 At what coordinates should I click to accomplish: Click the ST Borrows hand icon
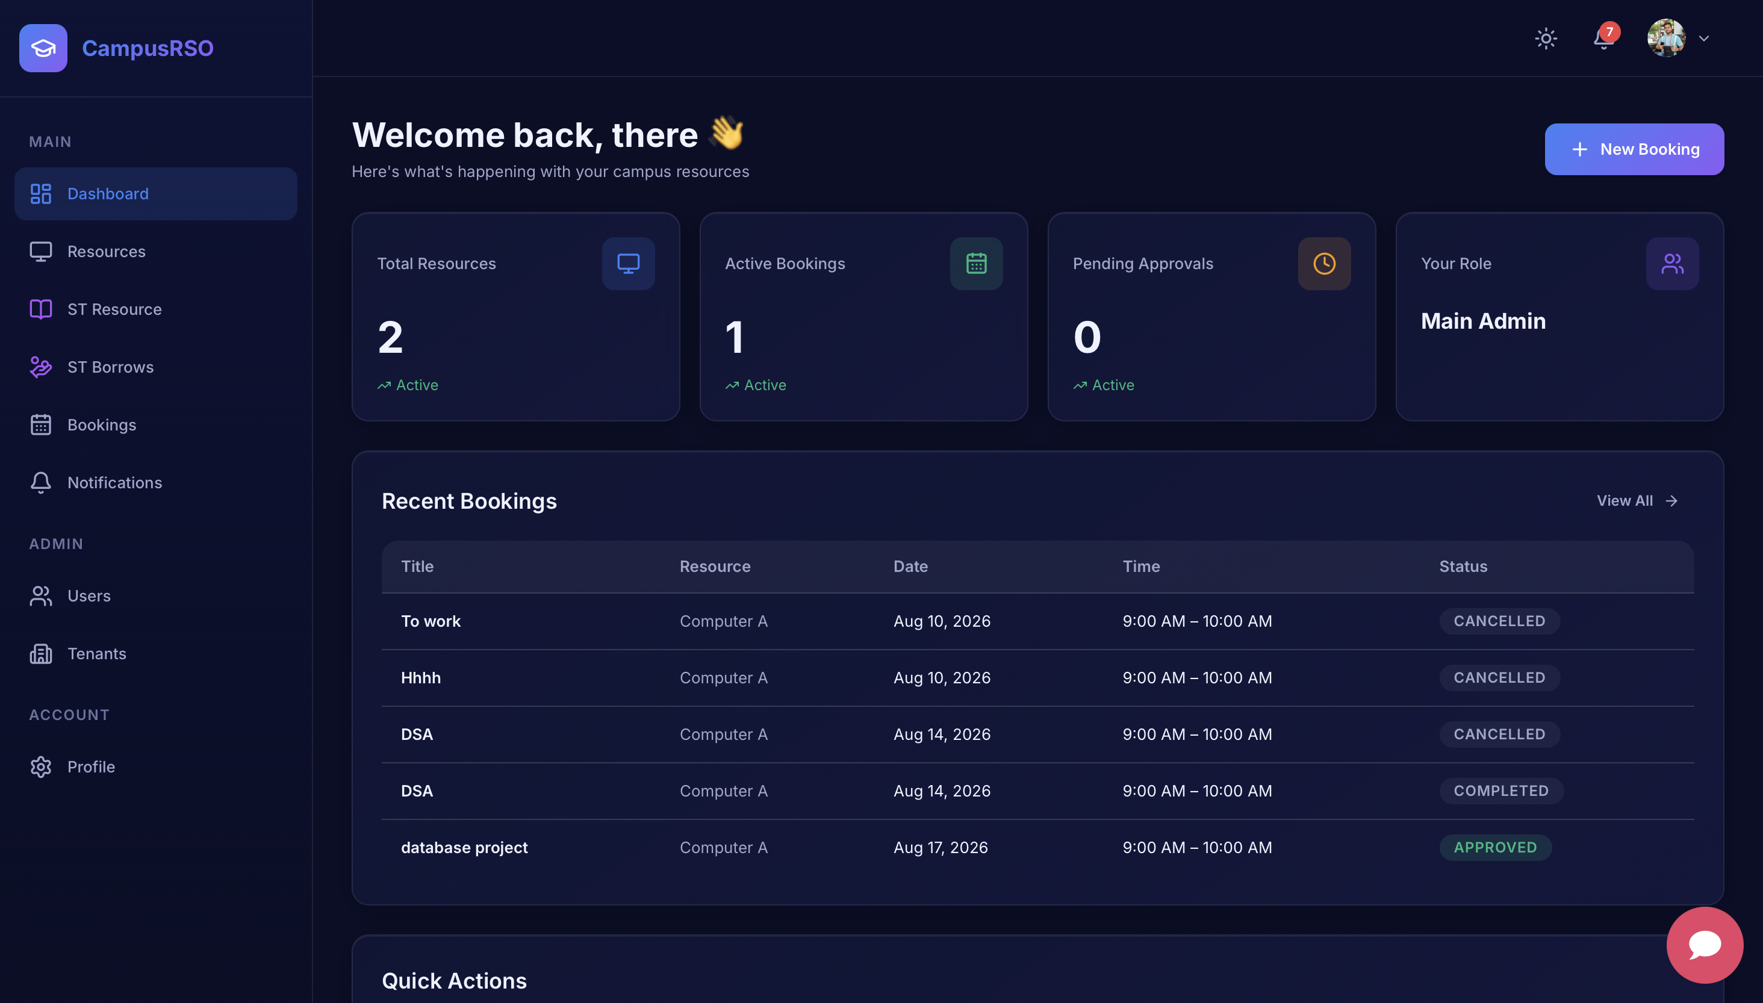coord(41,367)
